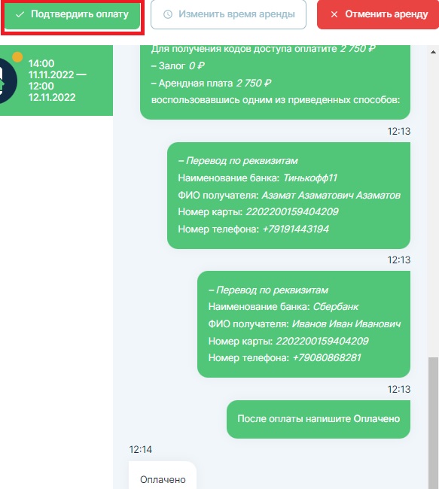This screenshot has height=489, width=439.
Task: Click the Арендная плата 2 750 ₽ line
Action: click(x=211, y=84)
